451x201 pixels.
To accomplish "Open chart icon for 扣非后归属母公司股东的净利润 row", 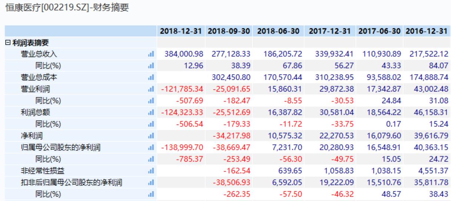I will point(151,183).
